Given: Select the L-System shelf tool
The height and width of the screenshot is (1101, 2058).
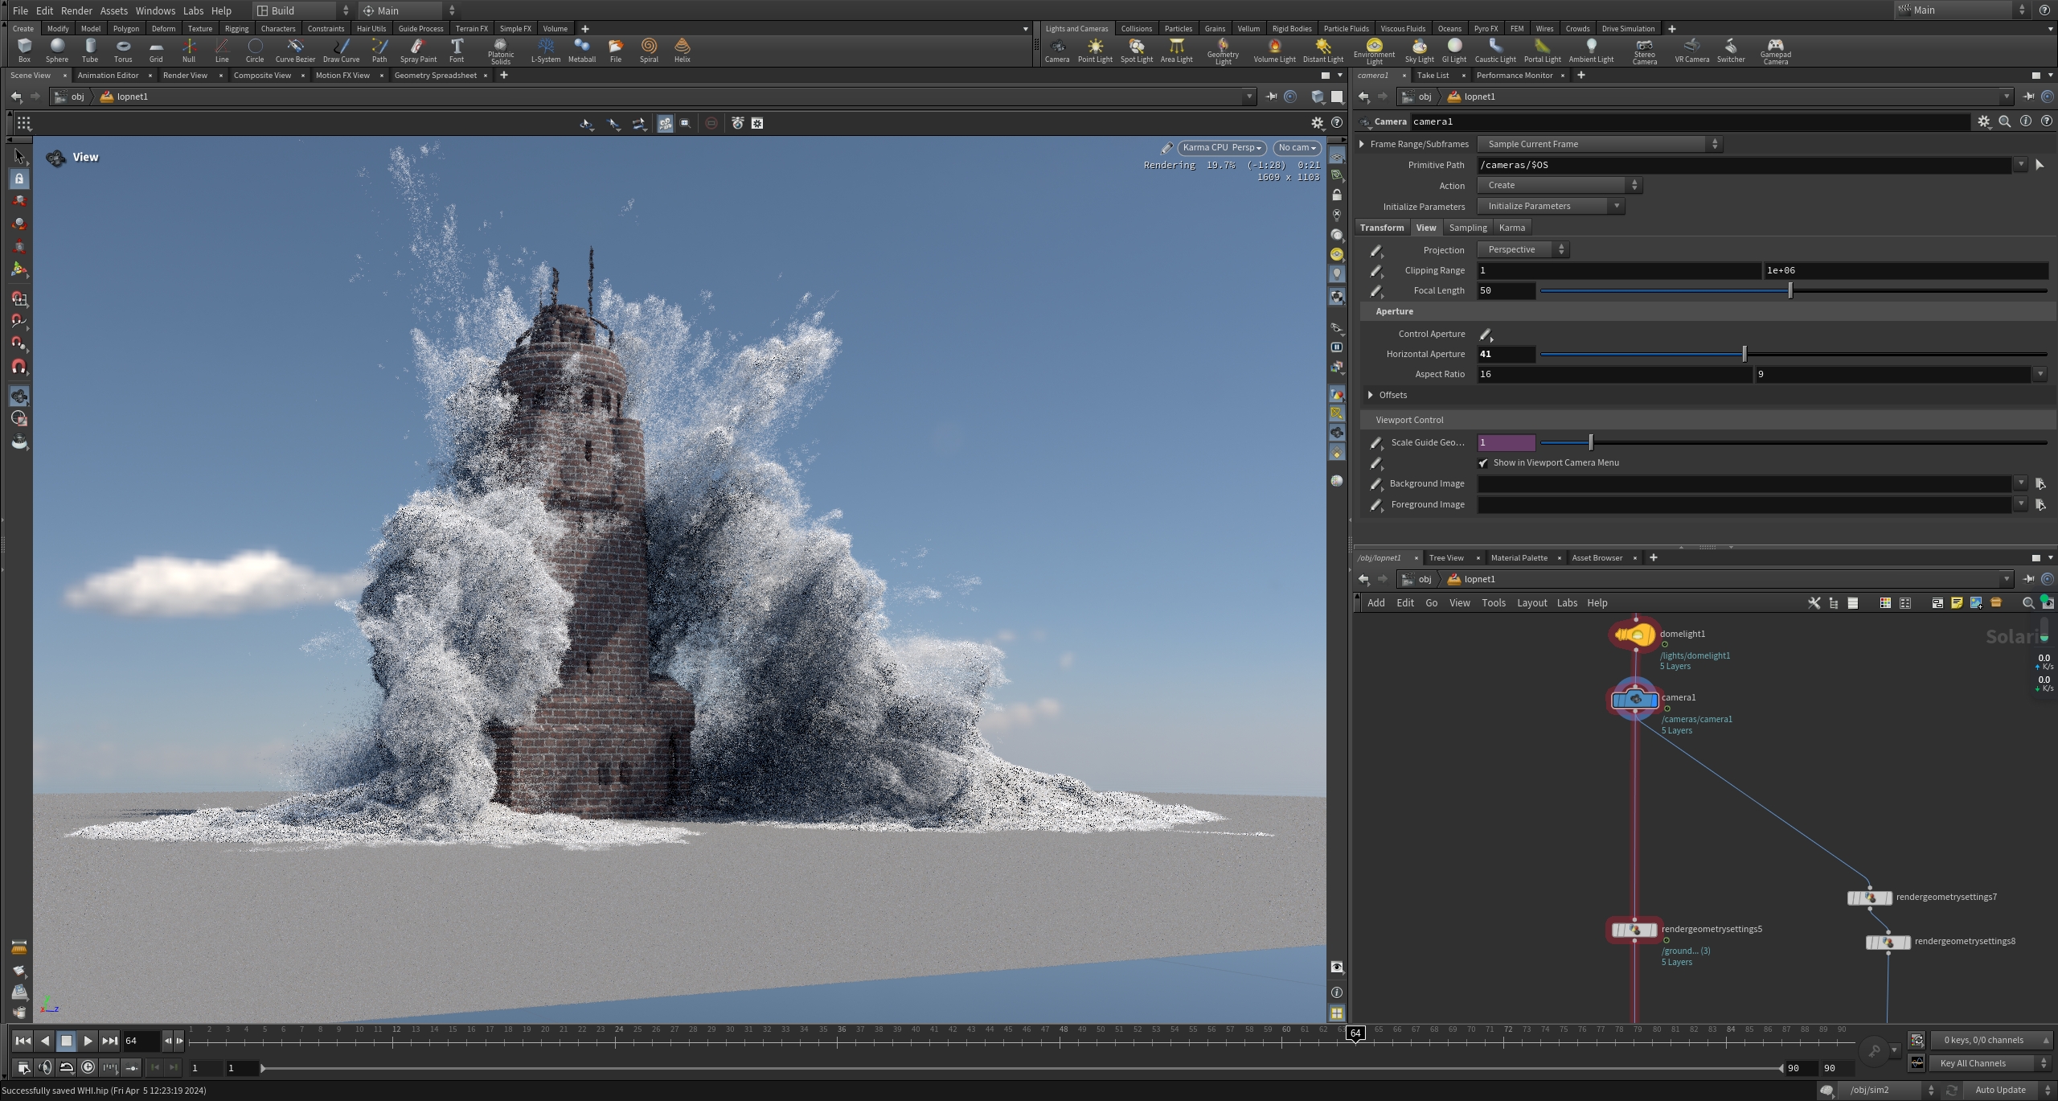Looking at the screenshot, I should [x=546, y=50].
